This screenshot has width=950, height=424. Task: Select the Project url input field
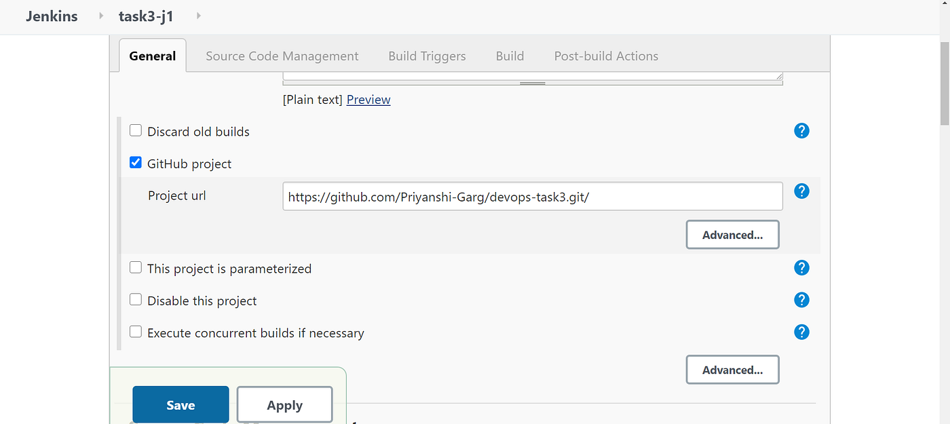[x=533, y=196]
